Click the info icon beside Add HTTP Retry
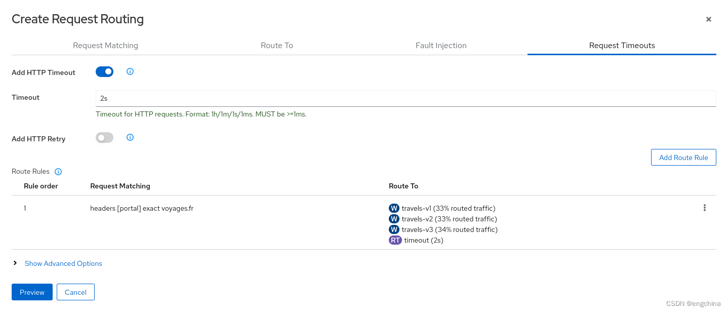Screen dimensions: 728x312 (x=130, y=138)
